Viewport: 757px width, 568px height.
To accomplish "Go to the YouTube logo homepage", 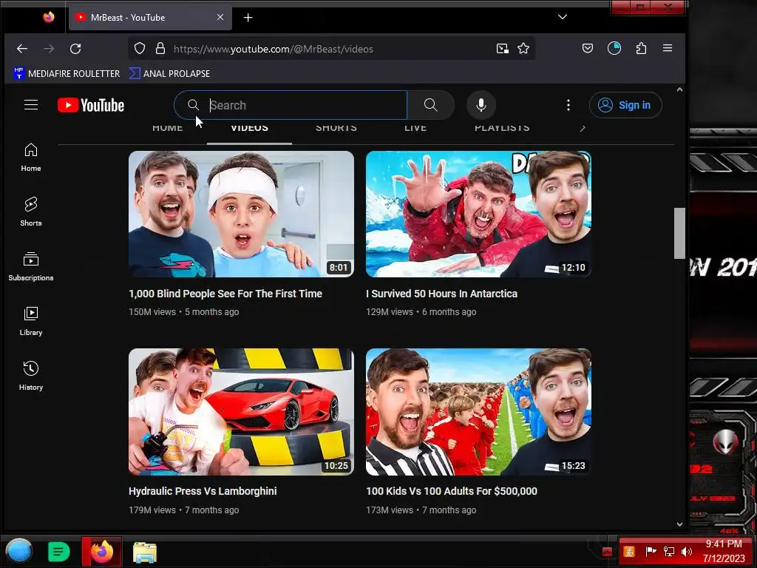I will click(x=91, y=105).
